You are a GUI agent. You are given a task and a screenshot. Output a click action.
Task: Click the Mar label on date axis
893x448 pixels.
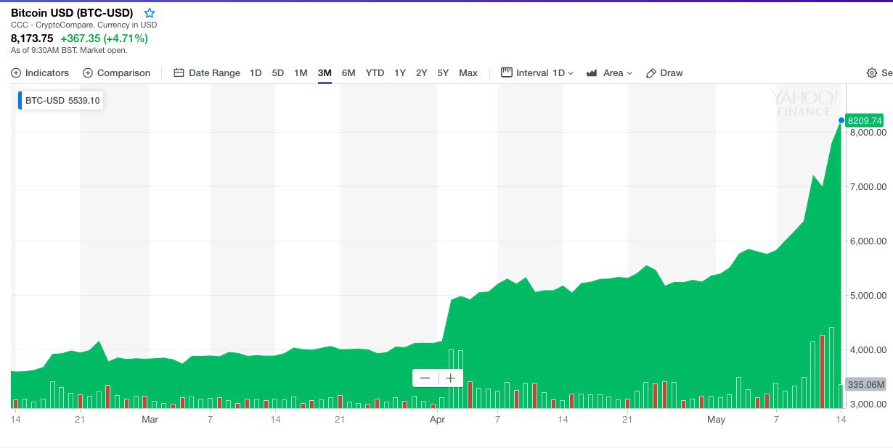click(x=150, y=420)
